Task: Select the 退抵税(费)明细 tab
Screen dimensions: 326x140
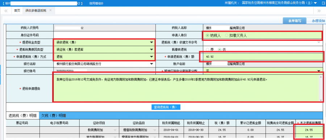Action: coord(22,115)
